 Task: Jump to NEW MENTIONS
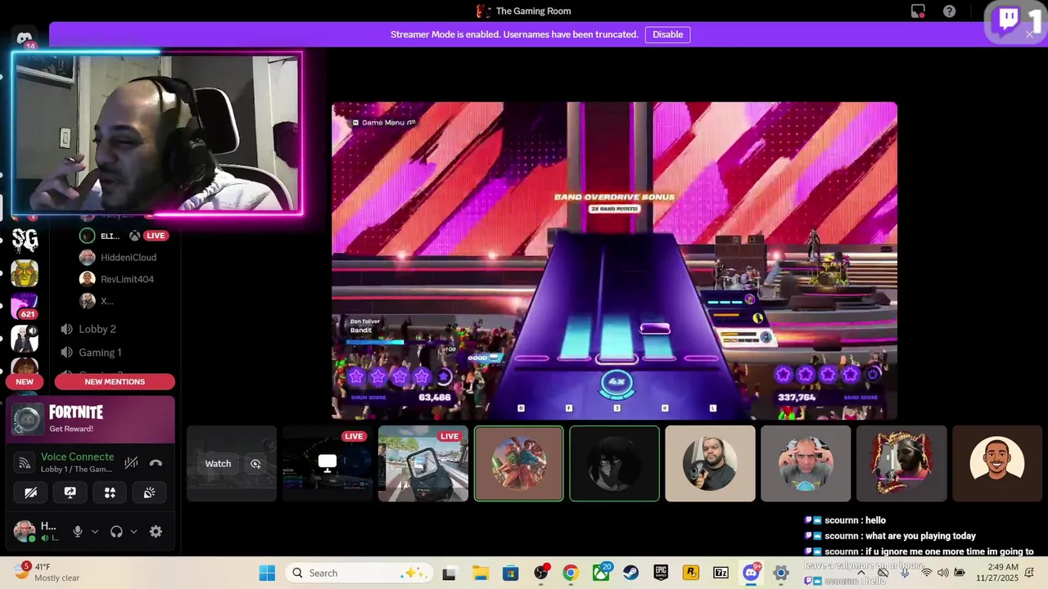click(115, 381)
